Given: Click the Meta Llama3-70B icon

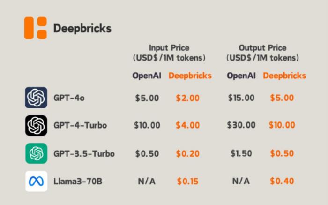Looking at the screenshot, I should tap(36, 182).
